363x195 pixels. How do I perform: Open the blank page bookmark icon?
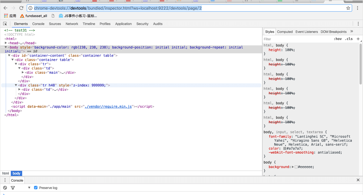(x=53, y=16)
